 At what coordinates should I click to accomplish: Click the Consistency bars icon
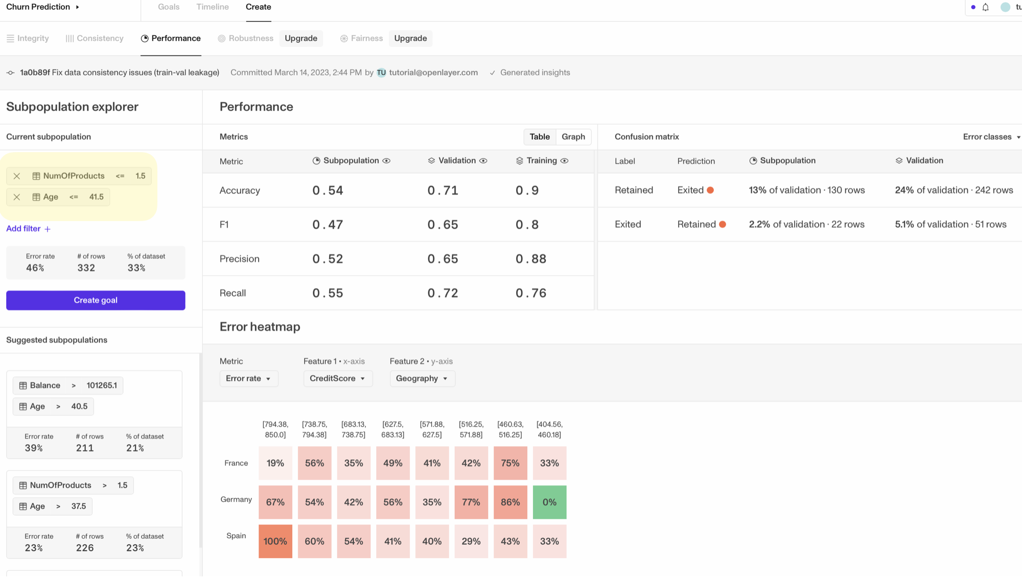click(69, 39)
